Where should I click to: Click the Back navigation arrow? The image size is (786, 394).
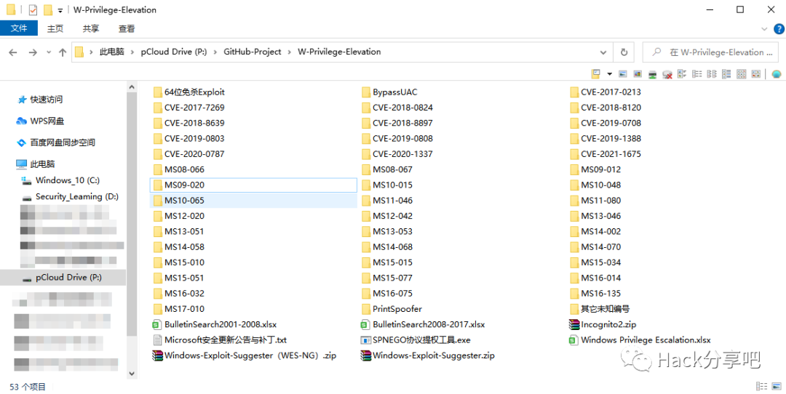point(13,52)
